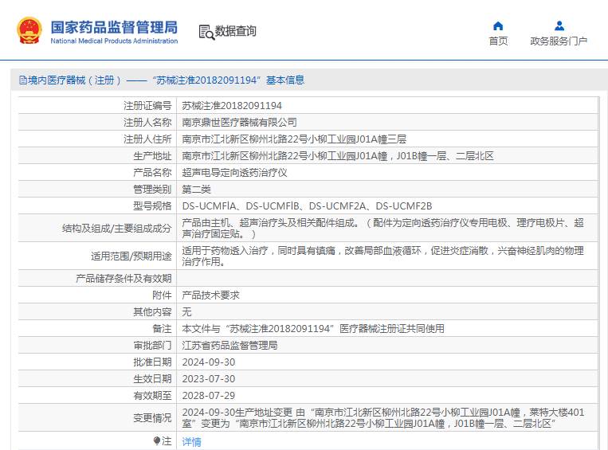The height and width of the screenshot is (450, 608).
Task: Select effective date 2023-07-30
Action: click(x=209, y=378)
